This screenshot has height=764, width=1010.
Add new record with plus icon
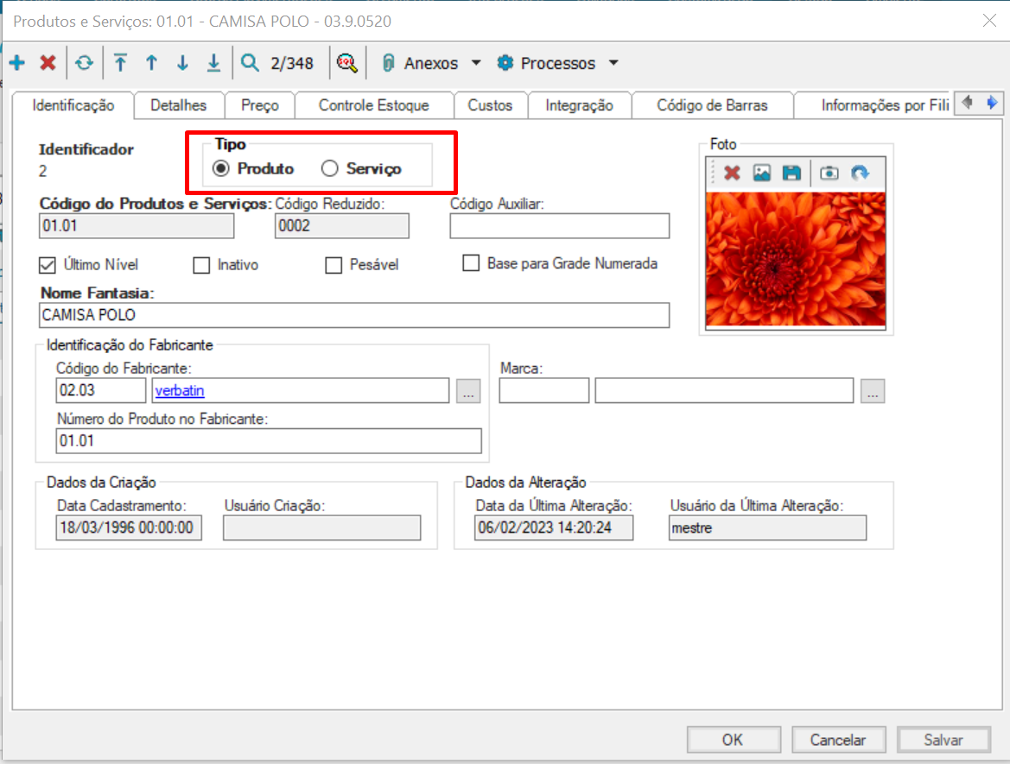17,63
